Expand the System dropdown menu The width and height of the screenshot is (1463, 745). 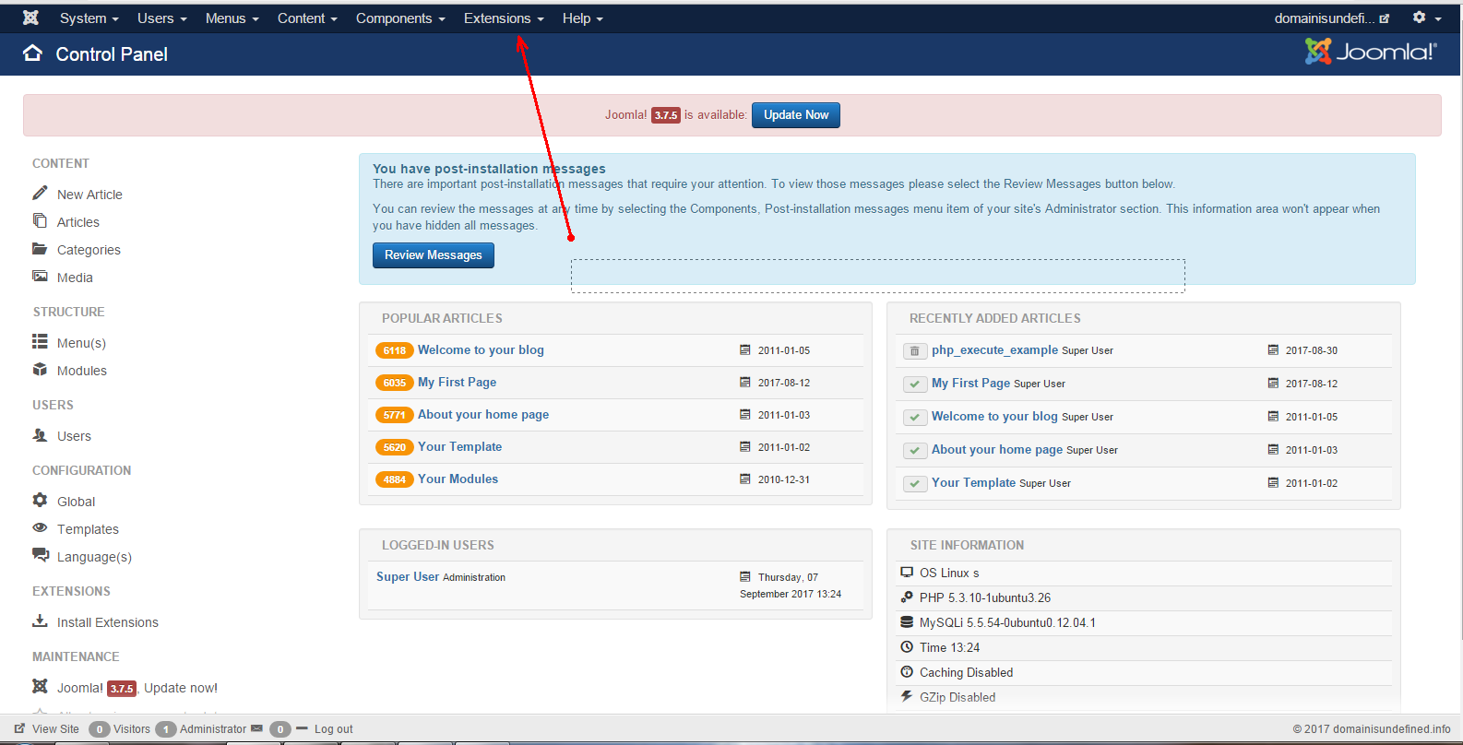point(89,18)
